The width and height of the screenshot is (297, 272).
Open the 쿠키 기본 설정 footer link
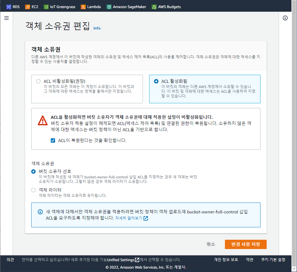[273, 260]
